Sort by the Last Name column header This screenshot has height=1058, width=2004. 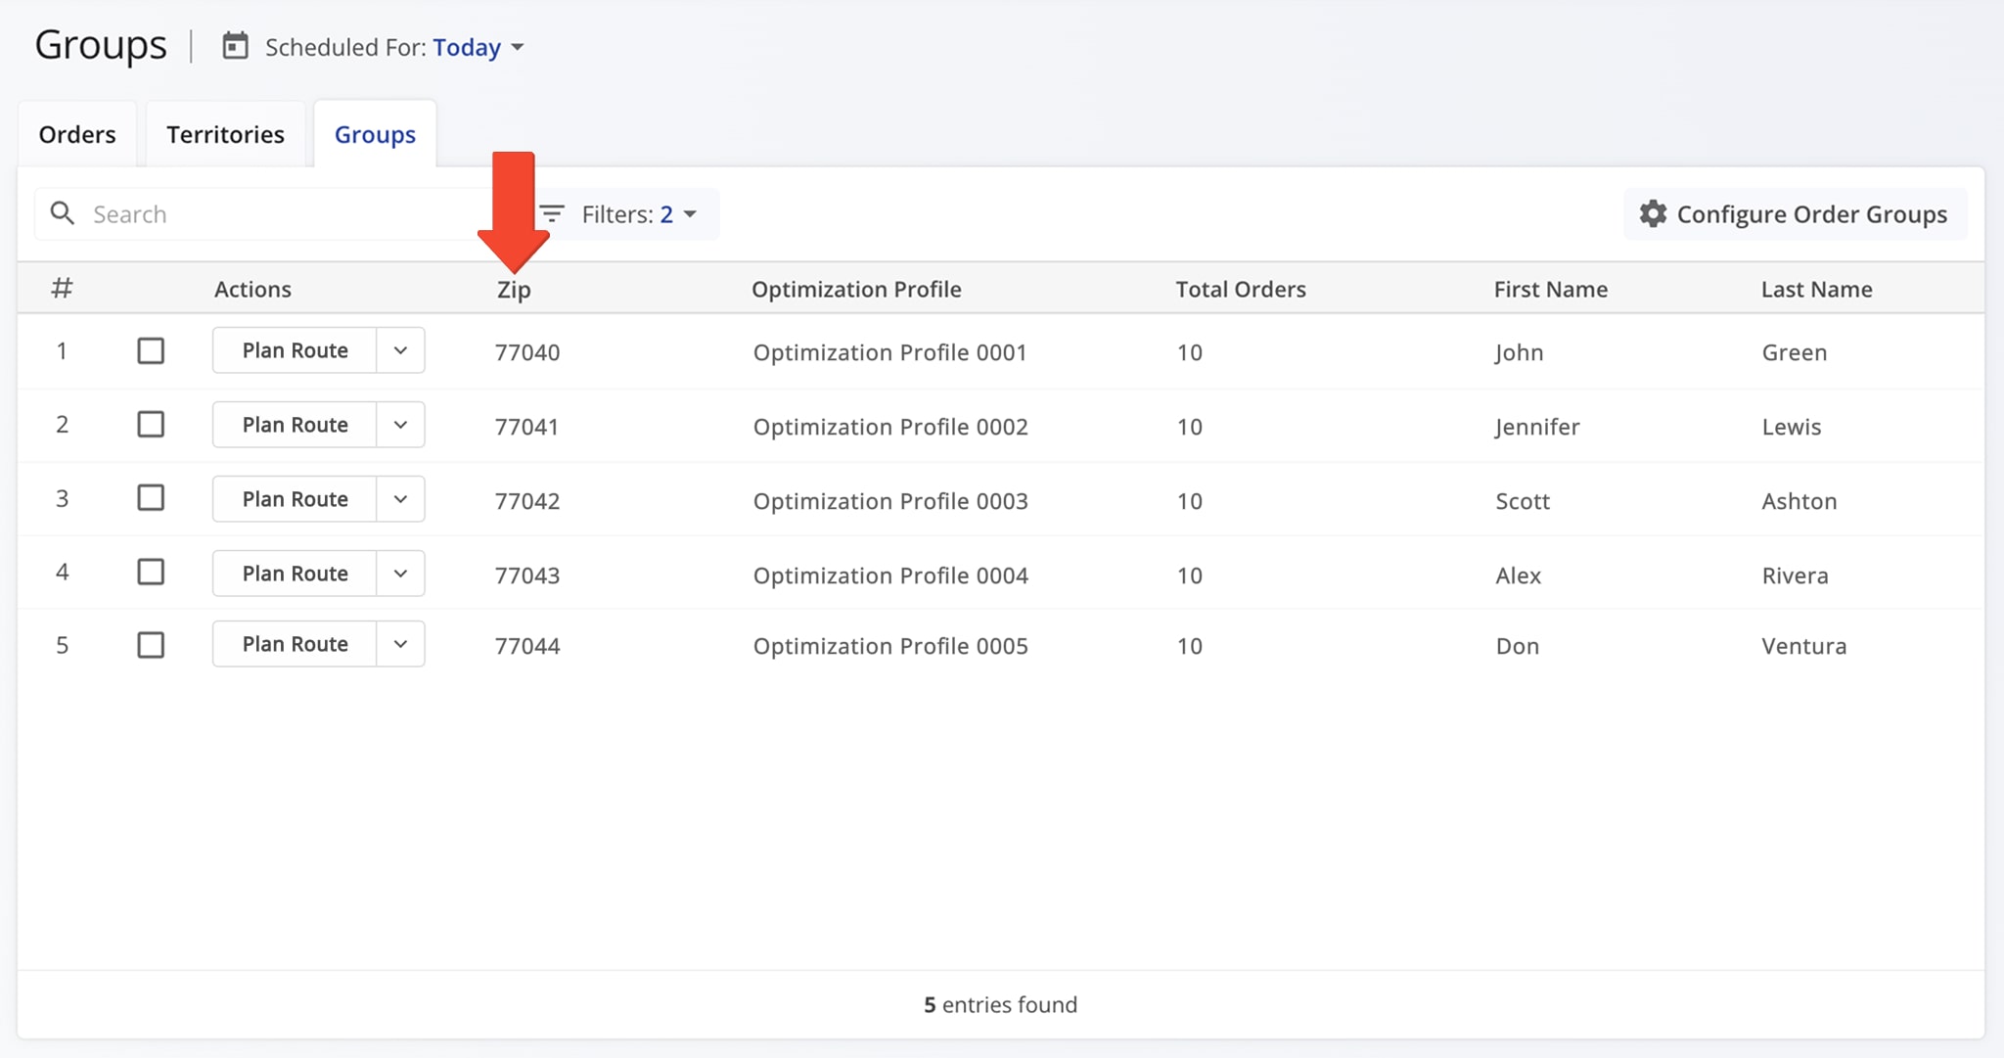point(1817,289)
